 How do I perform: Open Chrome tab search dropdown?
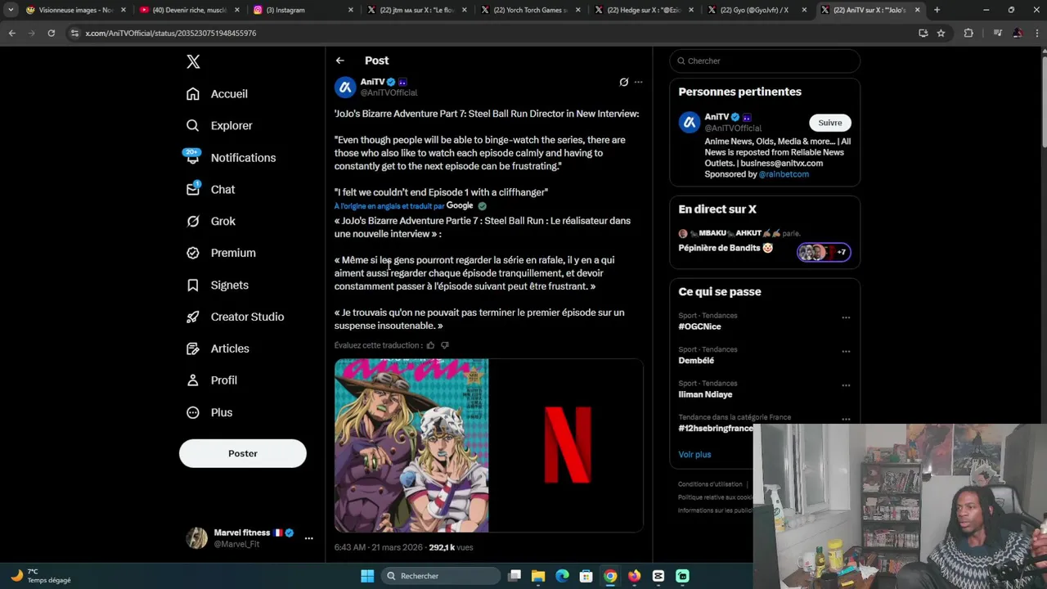tap(11, 10)
